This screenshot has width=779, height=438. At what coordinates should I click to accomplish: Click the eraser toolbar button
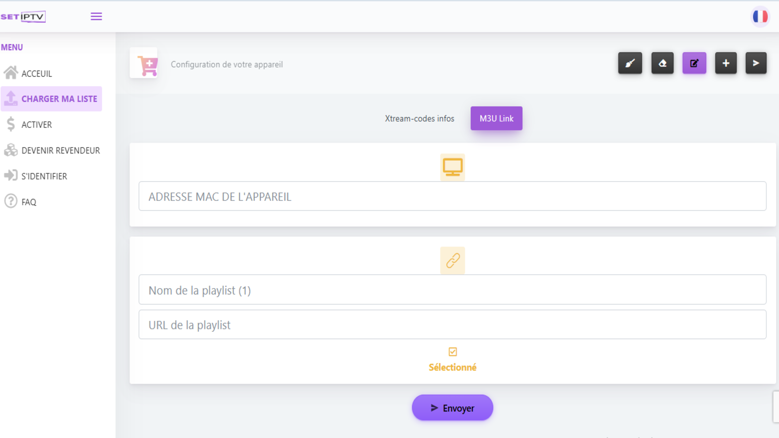(663, 63)
